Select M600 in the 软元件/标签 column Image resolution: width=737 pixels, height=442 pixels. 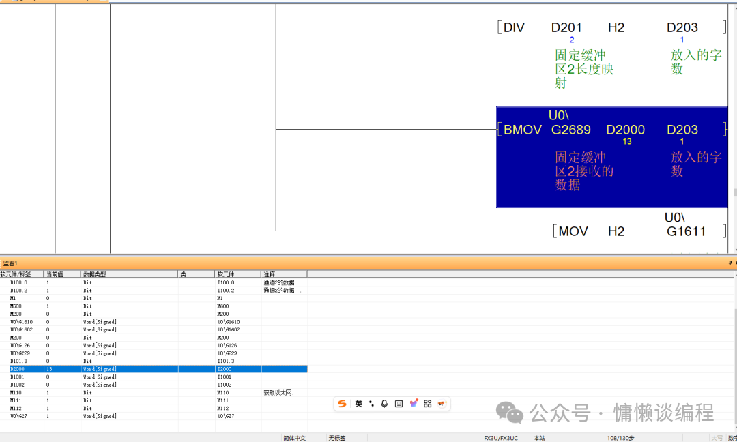point(16,306)
